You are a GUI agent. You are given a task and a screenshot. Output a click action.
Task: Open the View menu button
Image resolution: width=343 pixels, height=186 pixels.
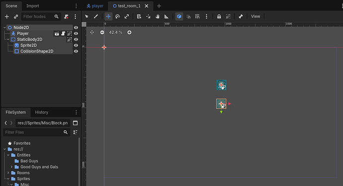point(256,16)
